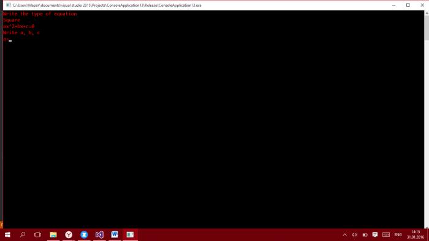Open the Action Center notifications icon
The image size is (429, 241).
[x=375, y=235]
